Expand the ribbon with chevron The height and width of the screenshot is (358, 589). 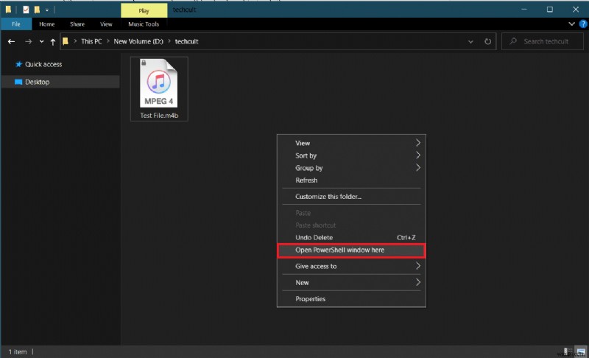point(573,24)
